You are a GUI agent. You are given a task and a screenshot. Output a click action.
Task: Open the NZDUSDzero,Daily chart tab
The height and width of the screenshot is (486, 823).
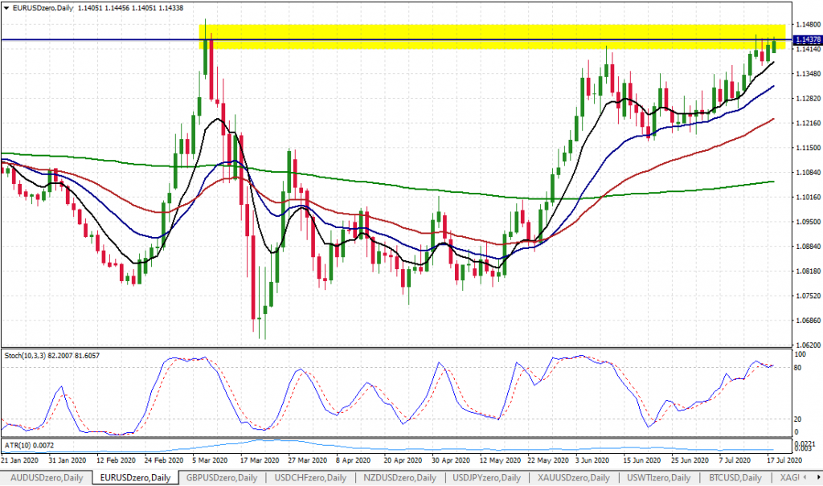point(399,478)
